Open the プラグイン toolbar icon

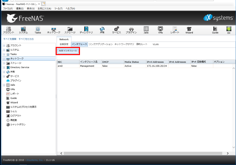[x=131, y=30]
